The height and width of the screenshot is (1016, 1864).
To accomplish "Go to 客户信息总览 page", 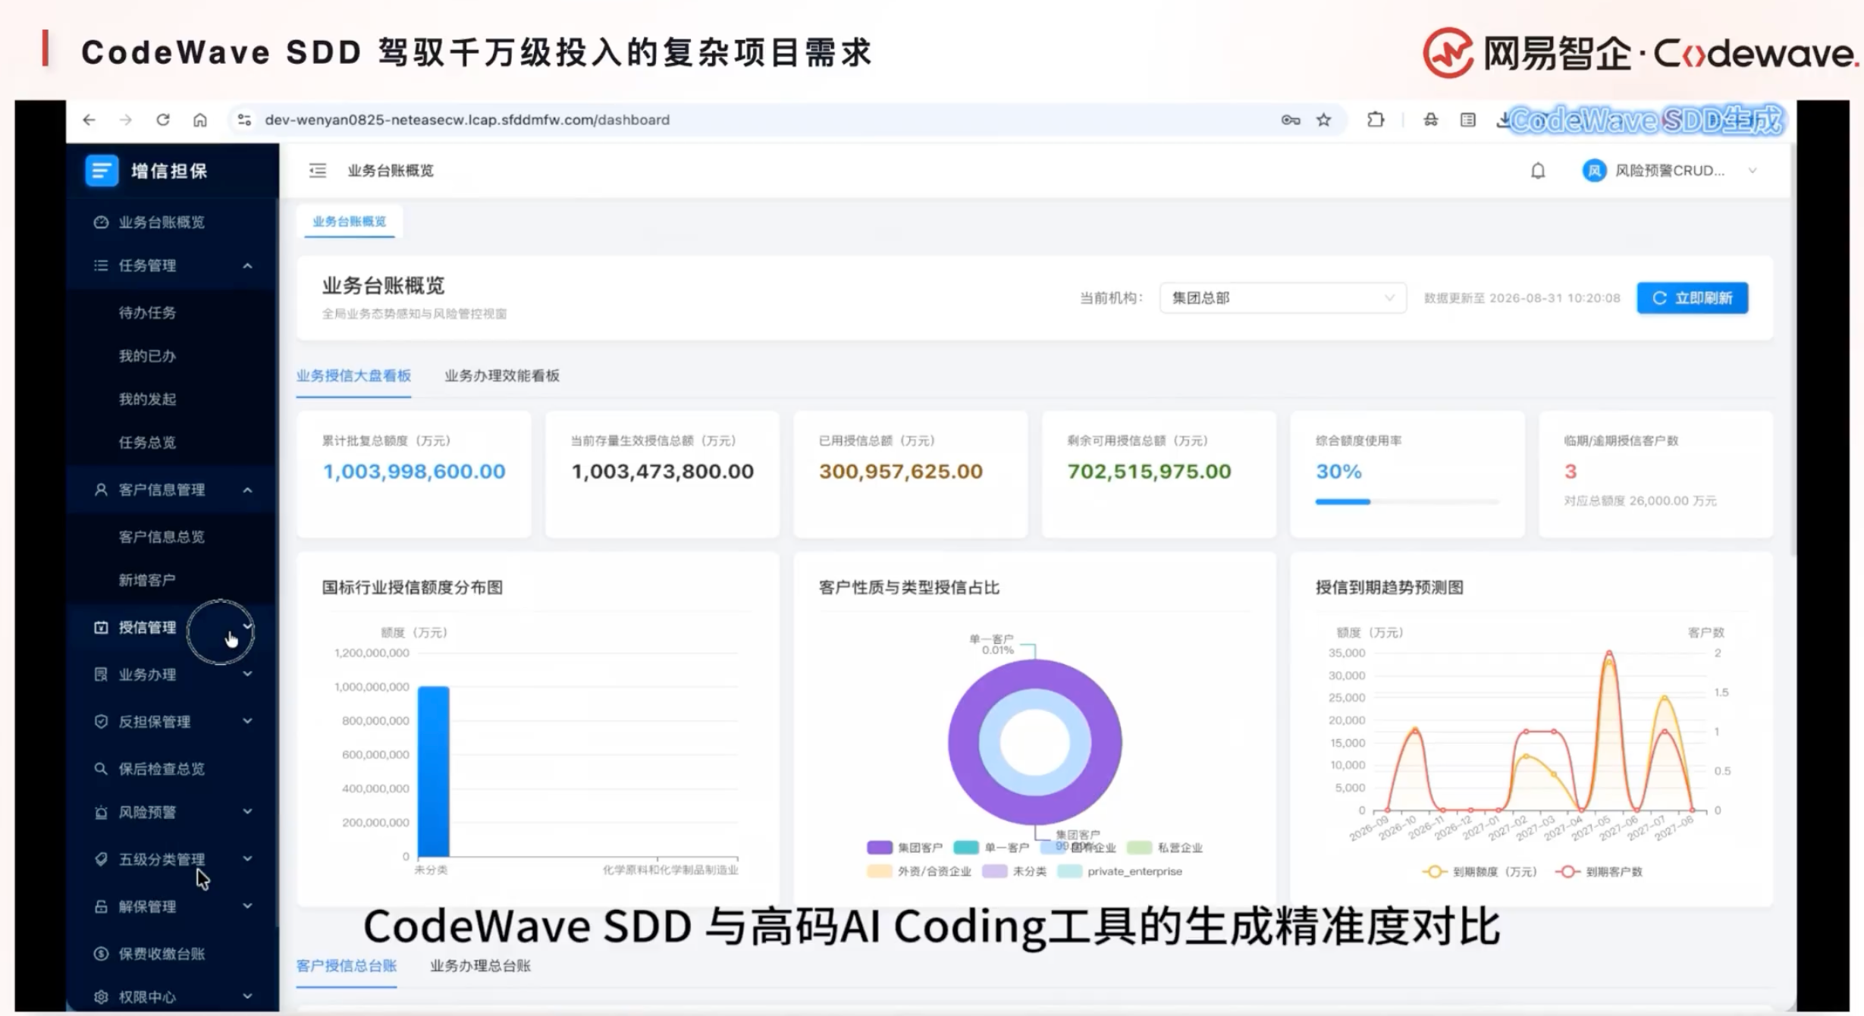I will 162,537.
